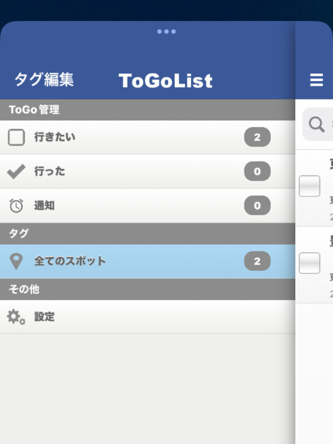Image resolution: width=333 pixels, height=444 pixels.
Task: Toggle the first spot's checkbox
Action: (x=310, y=186)
